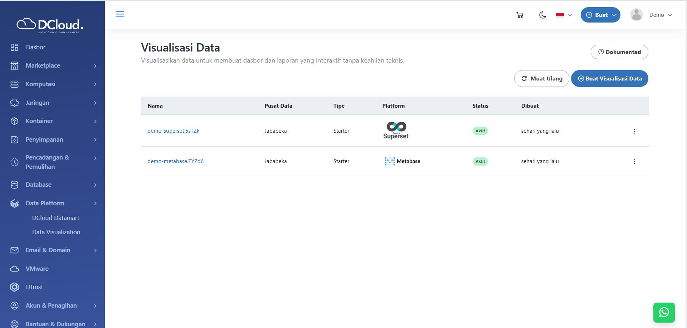The height and width of the screenshot is (328, 687).
Task: Click the DTrust shield icon
Action: point(14,287)
